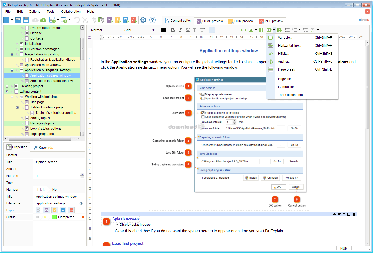Viewport: 373px width, 253px height.
Task: Expand the Creating project tree node
Action: coord(7,86)
